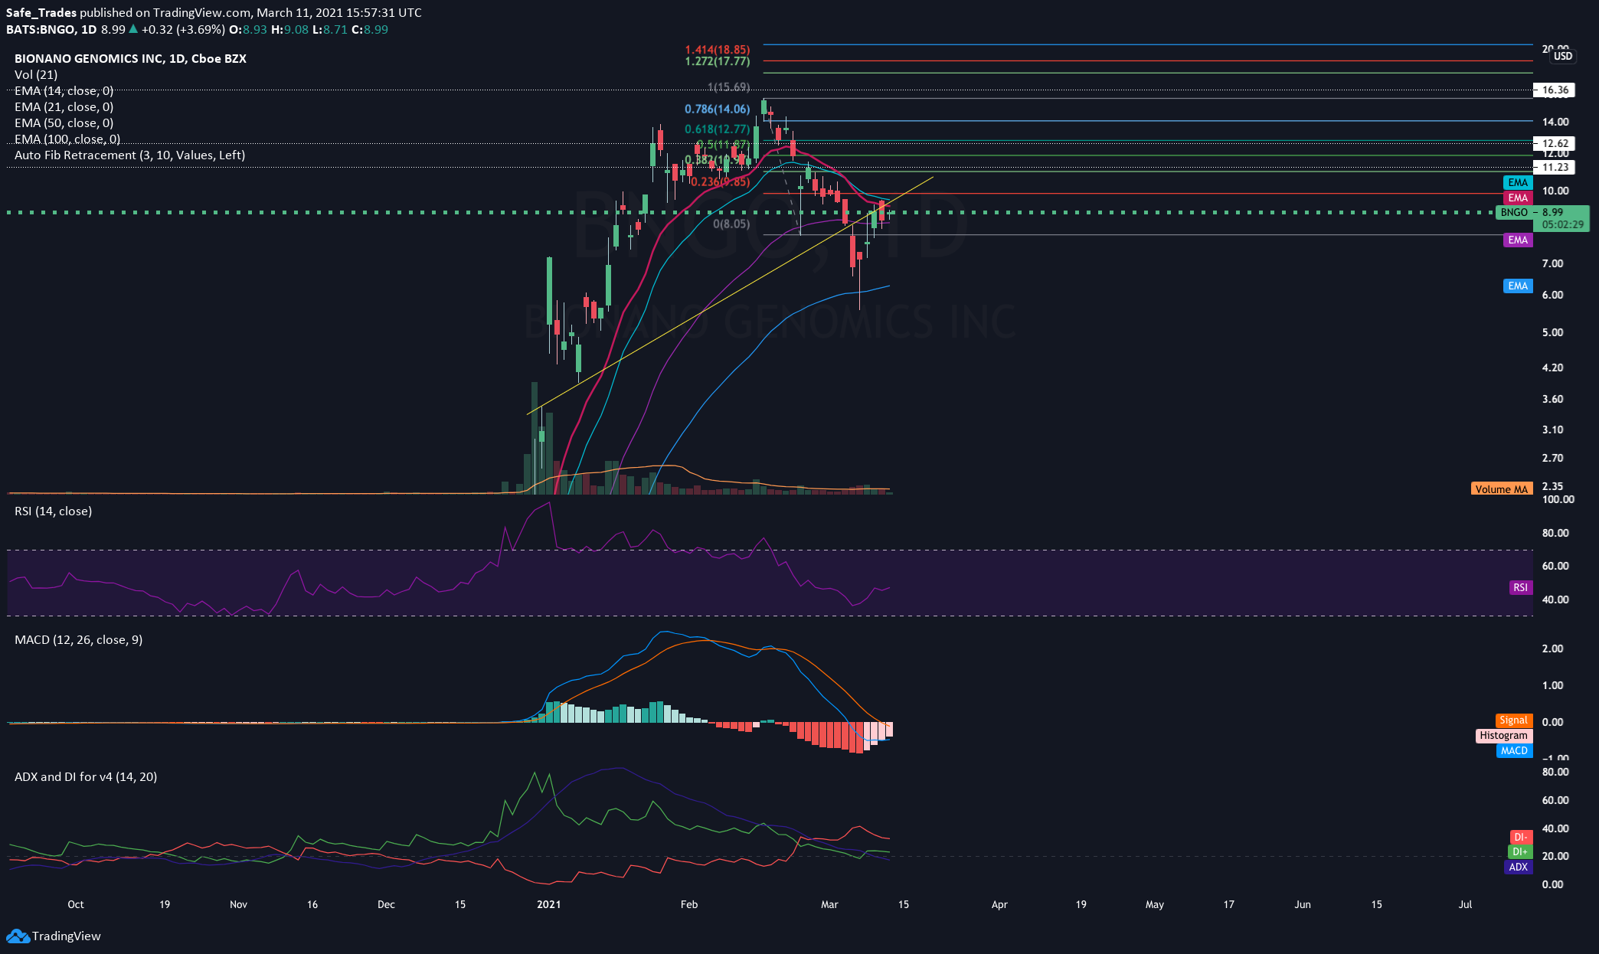Click the 12.62 price label
Viewport: 1599px width, 954px height.
pyautogui.click(x=1555, y=143)
